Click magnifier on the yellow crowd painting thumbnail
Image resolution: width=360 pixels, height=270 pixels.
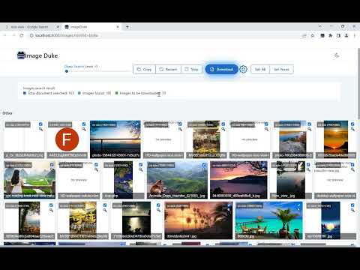pos(105,210)
